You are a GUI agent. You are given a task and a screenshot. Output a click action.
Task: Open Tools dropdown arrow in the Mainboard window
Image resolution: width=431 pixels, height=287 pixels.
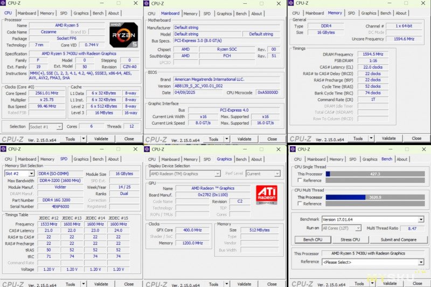[x=227, y=139]
